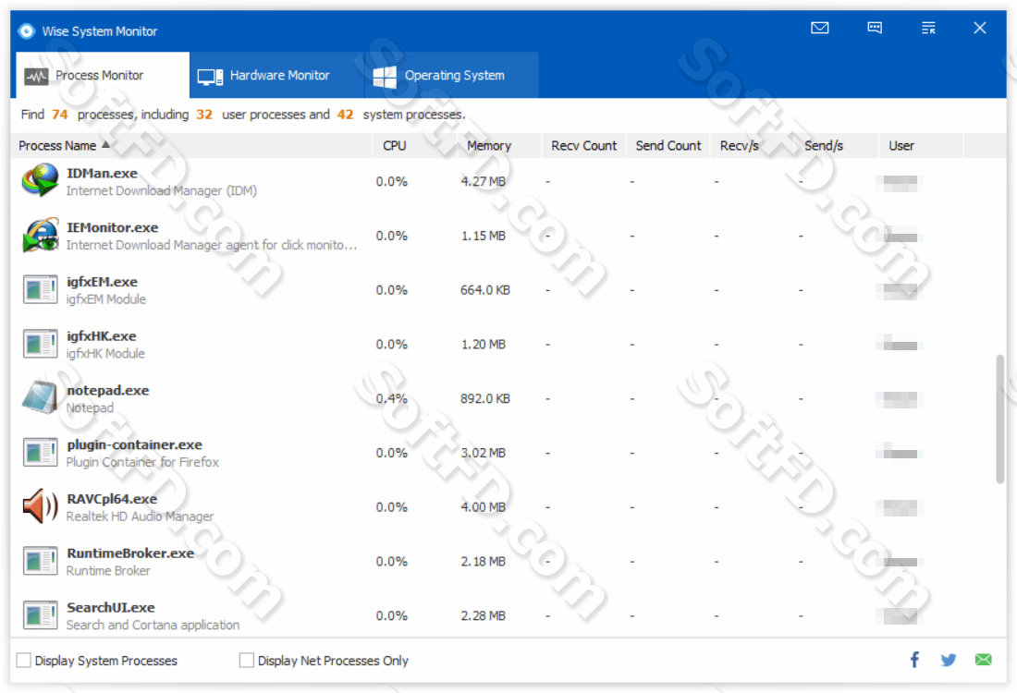
Task: Click the green email share icon
Action: [x=984, y=660]
